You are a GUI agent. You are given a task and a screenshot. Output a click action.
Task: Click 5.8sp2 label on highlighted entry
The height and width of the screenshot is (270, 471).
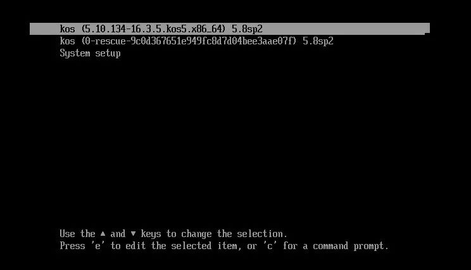coord(247,29)
